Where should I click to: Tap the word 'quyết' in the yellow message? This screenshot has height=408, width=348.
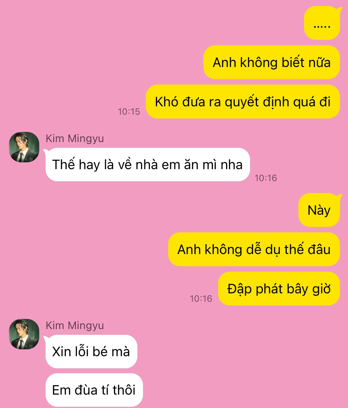[242, 102]
